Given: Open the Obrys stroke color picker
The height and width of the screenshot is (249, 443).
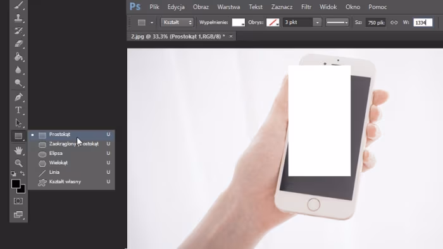Looking at the screenshot, I should click(x=273, y=22).
